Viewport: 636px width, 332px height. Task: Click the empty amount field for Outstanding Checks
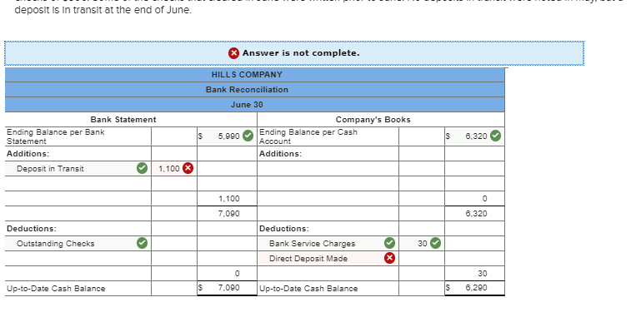(x=174, y=243)
